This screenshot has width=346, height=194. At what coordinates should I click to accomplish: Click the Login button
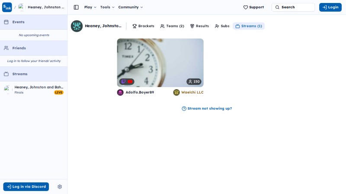pyautogui.click(x=330, y=7)
